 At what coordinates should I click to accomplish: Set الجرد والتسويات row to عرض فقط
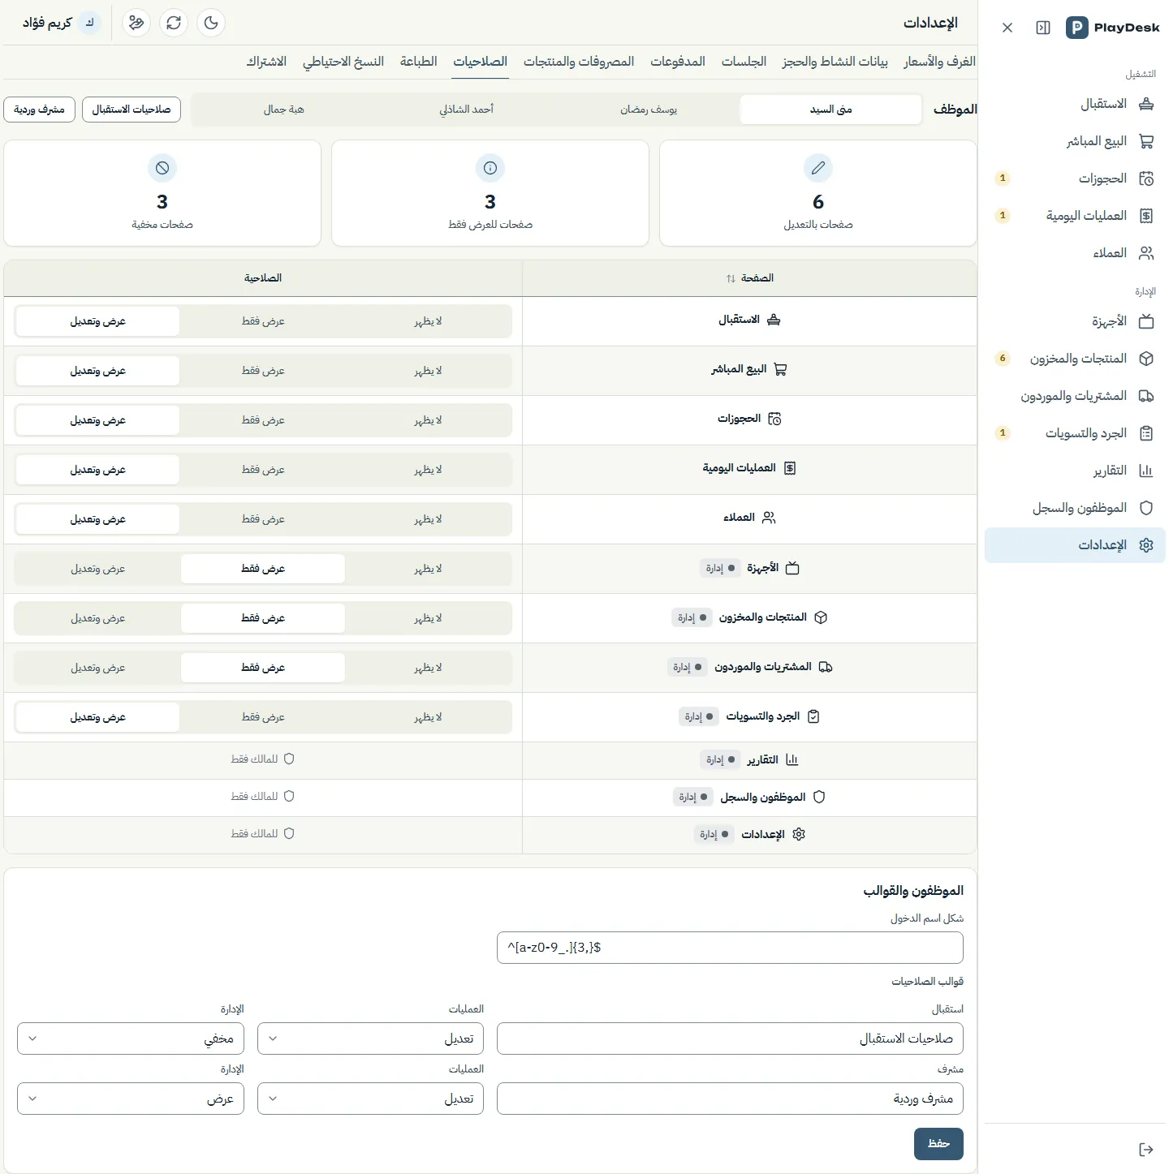click(x=263, y=717)
